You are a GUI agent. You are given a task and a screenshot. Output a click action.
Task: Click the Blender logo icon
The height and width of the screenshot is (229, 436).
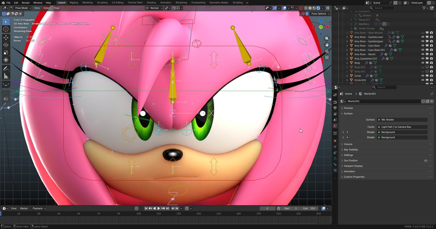click(x=3, y=3)
